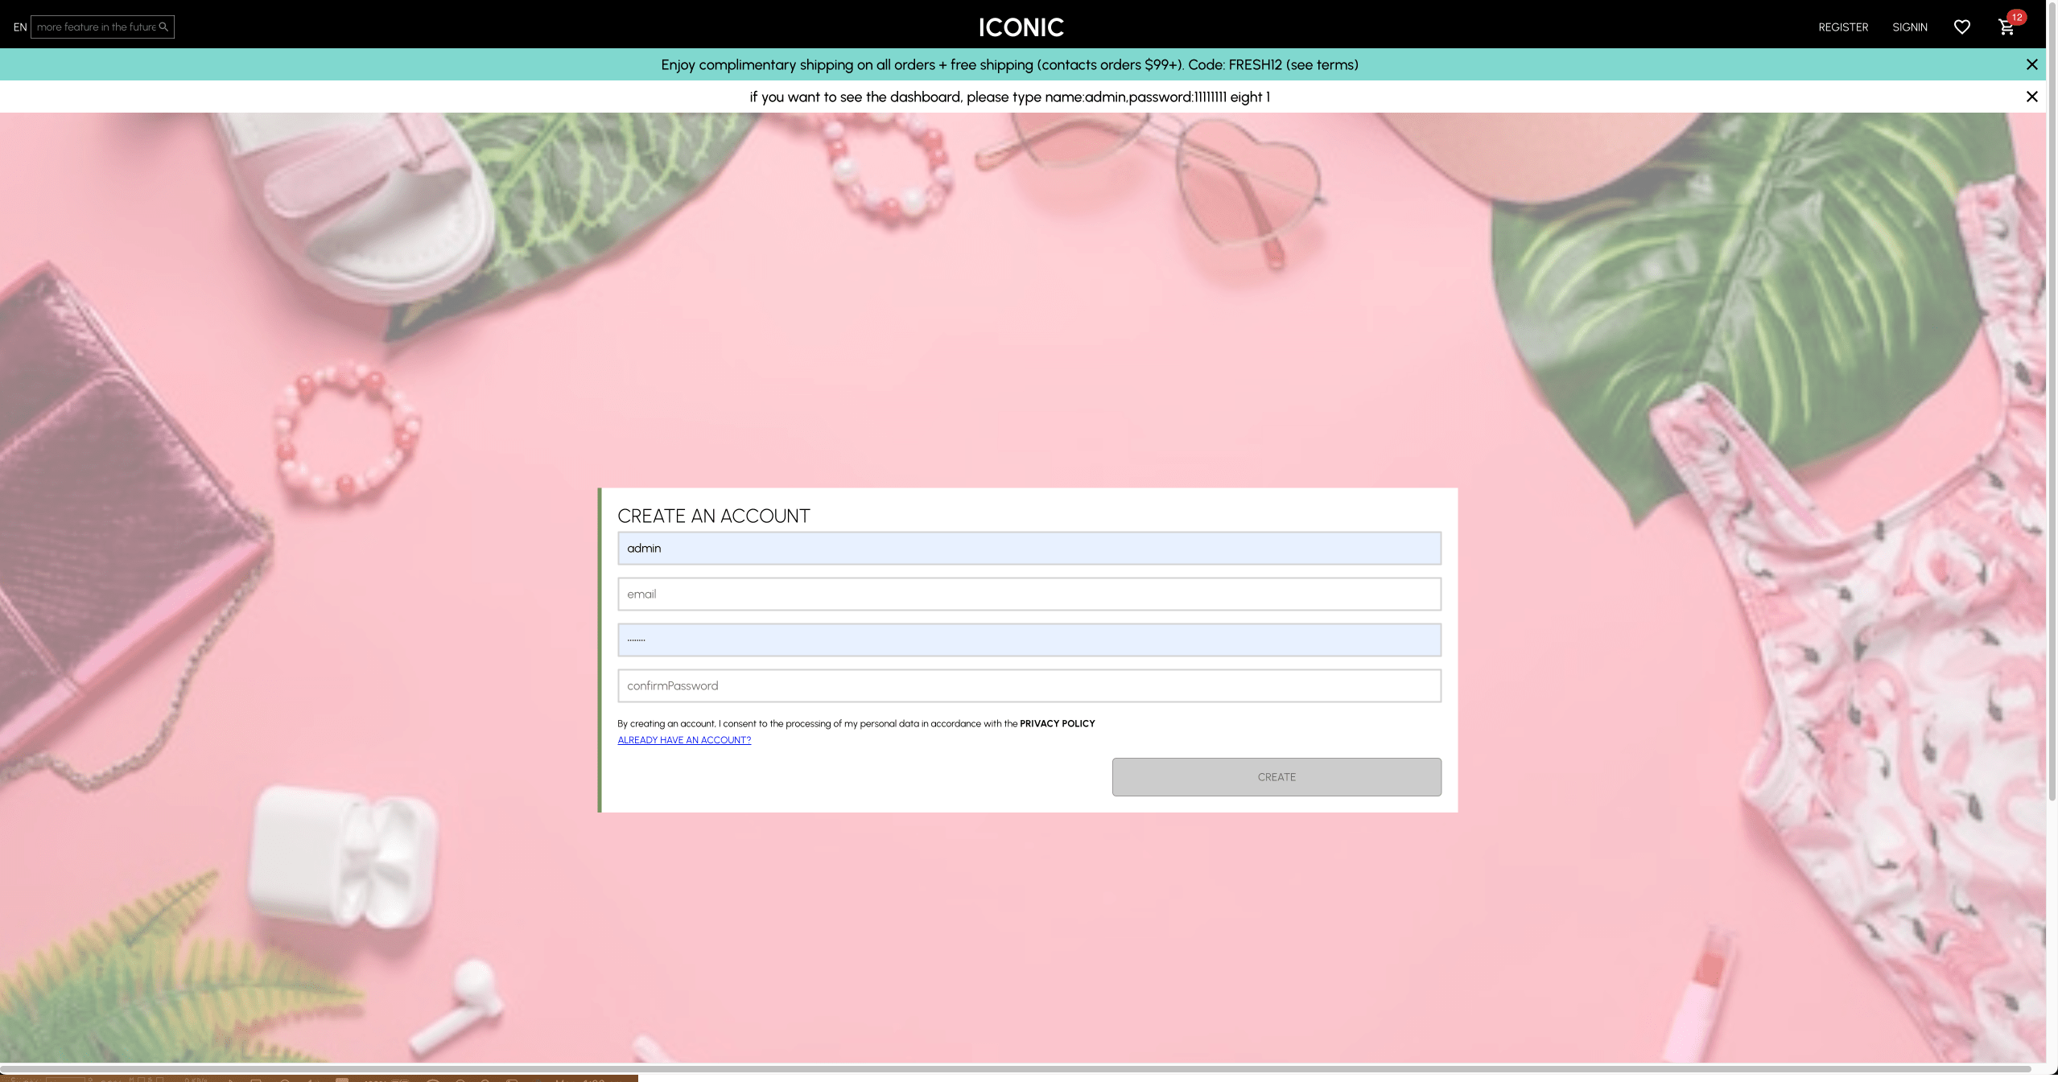Click the horizontal scrollbar at bottom
Image resolution: width=2058 pixels, height=1082 pixels.
[1014, 1068]
